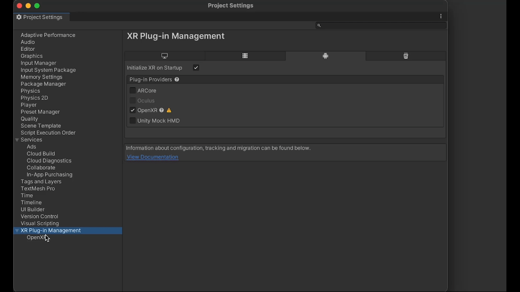Switch to the Dedicated Server platform tab
This screenshot has height=292, width=520.
click(245, 56)
